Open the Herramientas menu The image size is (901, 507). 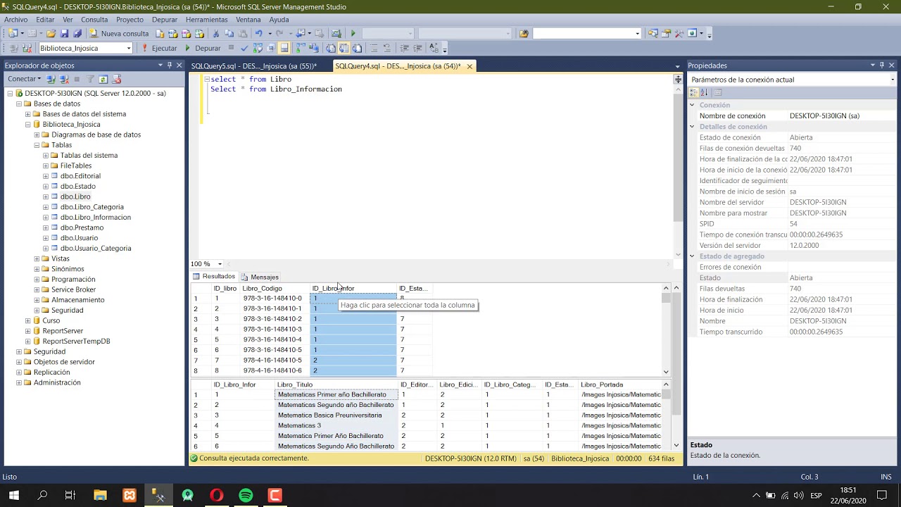tap(206, 20)
